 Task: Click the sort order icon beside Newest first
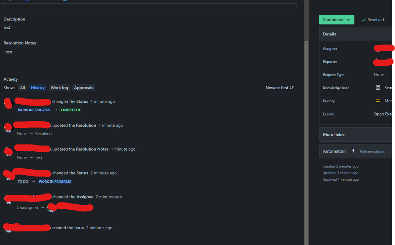[x=292, y=88]
